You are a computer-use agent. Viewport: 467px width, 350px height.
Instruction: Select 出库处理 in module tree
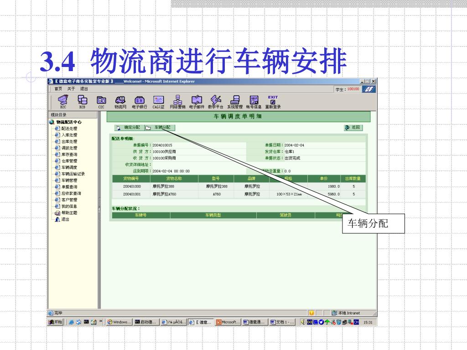coord(69,142)
